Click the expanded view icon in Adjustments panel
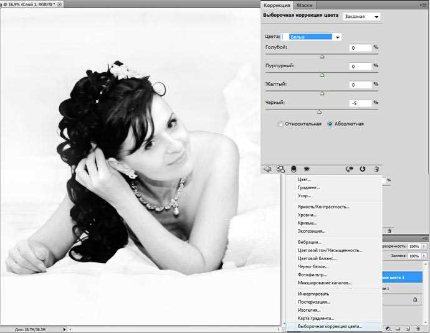Image resolution: width=430 pixels, height=333 pixels. pyautogui.click(x=280, y=169)
